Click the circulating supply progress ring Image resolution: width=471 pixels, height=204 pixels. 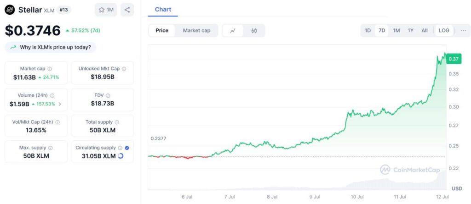pos(121,156)
